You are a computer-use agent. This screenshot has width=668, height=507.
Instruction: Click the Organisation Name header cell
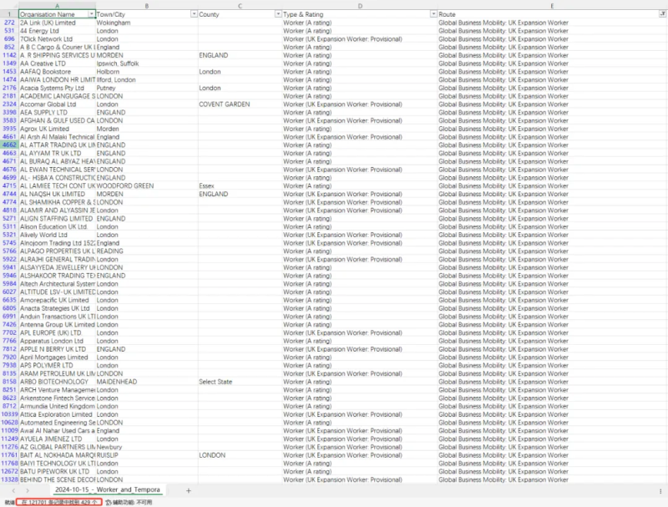pyautogui.click(x=57, y=14)
